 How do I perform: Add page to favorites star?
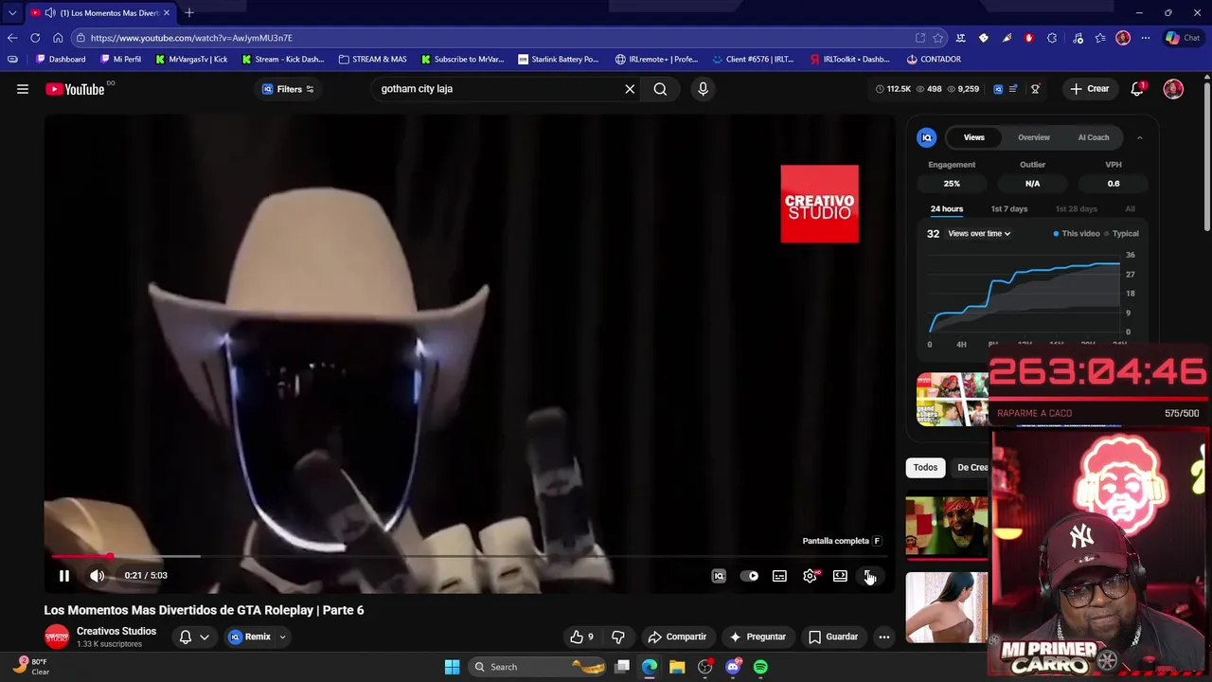[937, 38]
